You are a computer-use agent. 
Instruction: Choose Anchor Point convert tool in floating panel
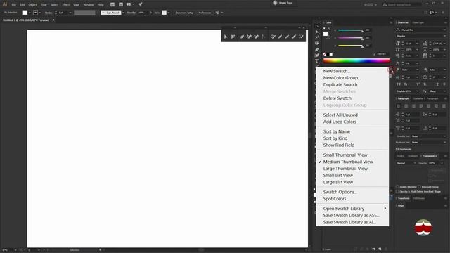point(264,37)
